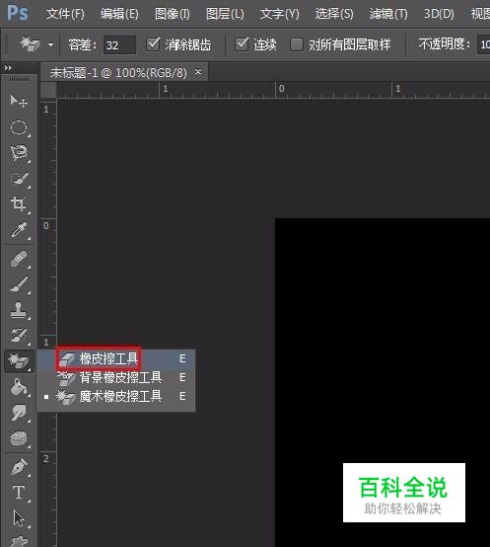Select the Horizontal Type tool
Screen dimensions: 490x547
[19, 493]
